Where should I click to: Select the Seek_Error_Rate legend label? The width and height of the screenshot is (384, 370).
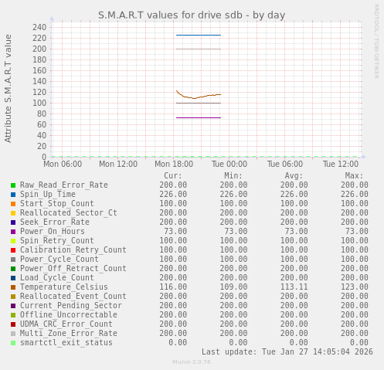[55, 222]
